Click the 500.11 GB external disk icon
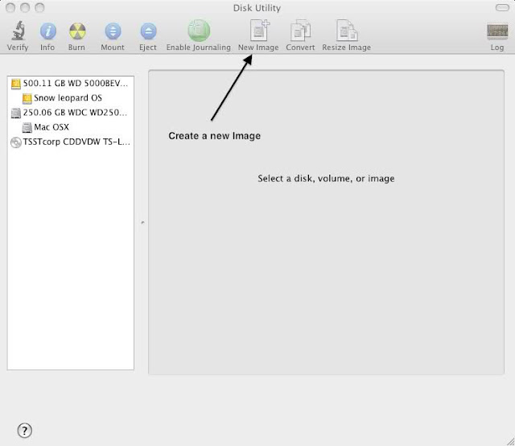This screenshot has height=446, width=515. (x=16, y=84)
